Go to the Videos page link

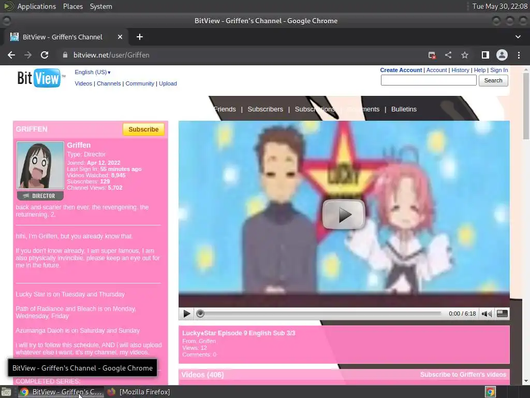[83, 83]
